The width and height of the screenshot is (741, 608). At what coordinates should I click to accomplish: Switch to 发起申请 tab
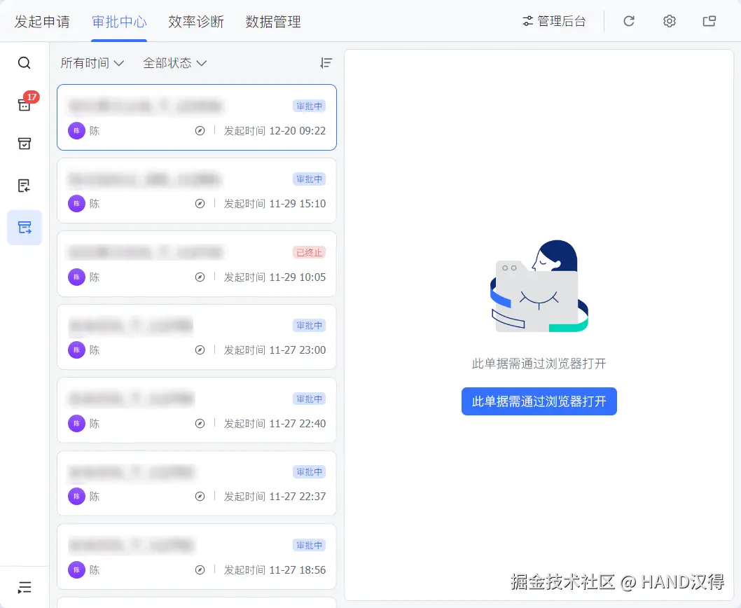pos(42,22)
